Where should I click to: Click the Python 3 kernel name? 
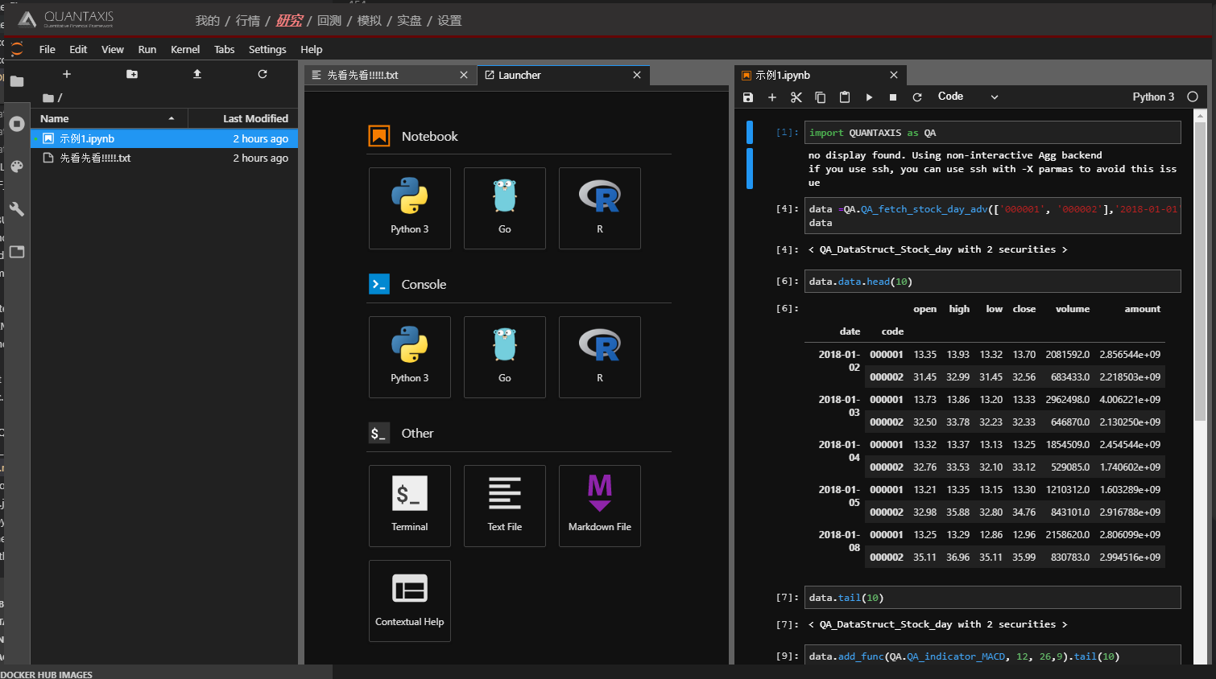[1153, 97]
